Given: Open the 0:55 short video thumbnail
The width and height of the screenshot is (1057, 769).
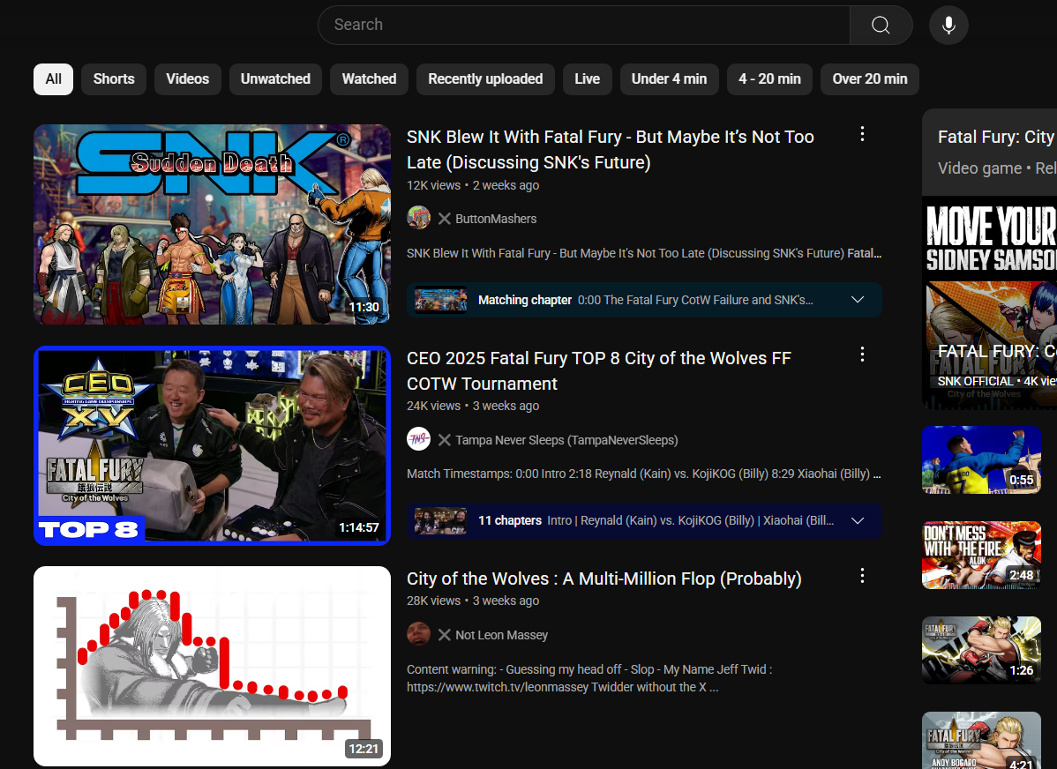Looking at the screenshot, I should tap(981, 459).
